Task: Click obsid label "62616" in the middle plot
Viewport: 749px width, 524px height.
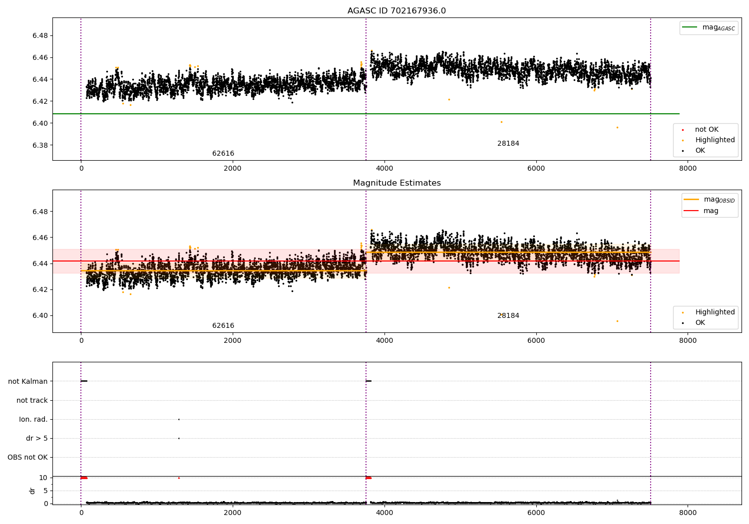Action: [x=223, y=326]
